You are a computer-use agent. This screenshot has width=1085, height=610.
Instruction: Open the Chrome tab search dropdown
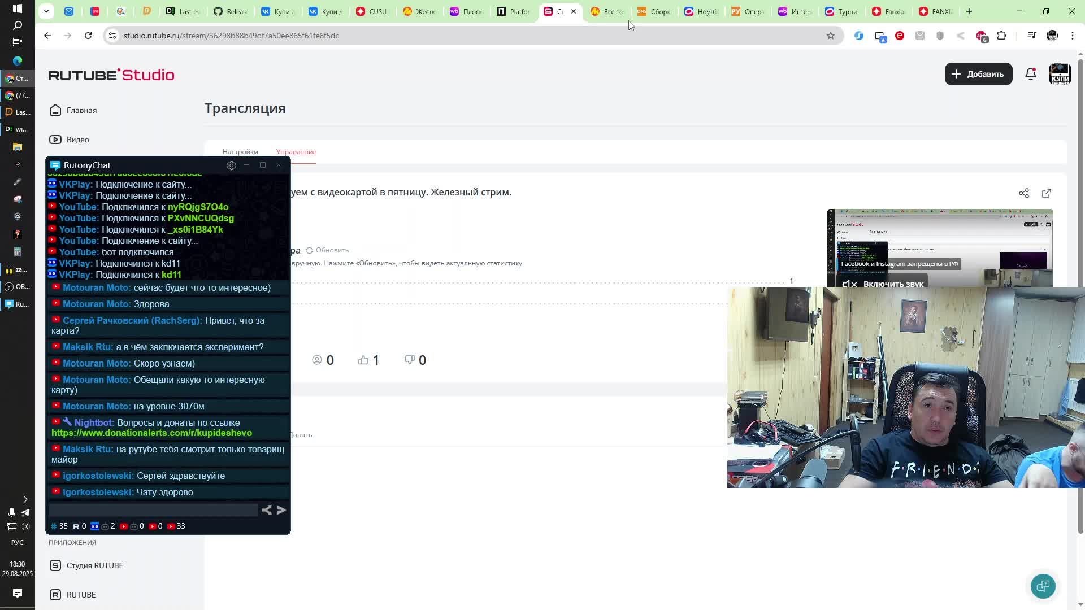tap(46, 11)
